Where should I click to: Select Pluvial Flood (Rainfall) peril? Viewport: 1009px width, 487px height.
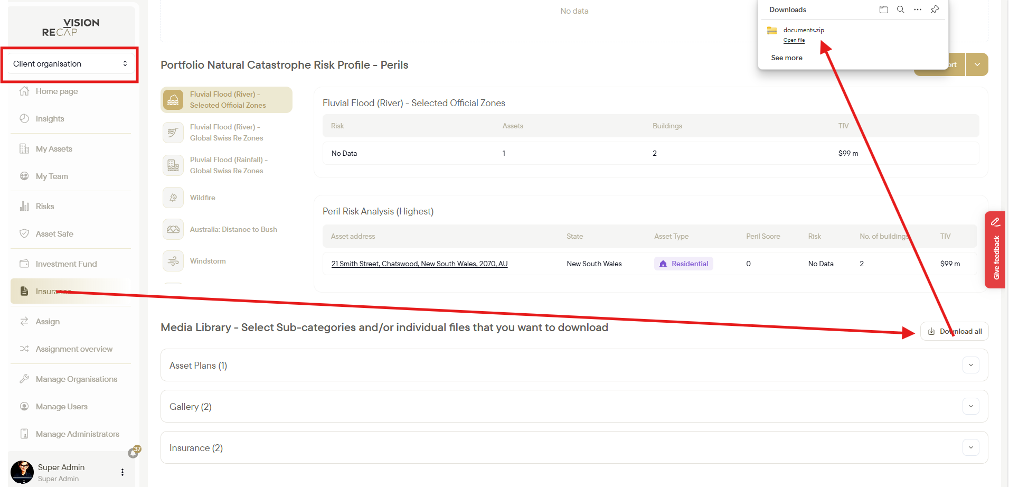[x=227, y=165]
